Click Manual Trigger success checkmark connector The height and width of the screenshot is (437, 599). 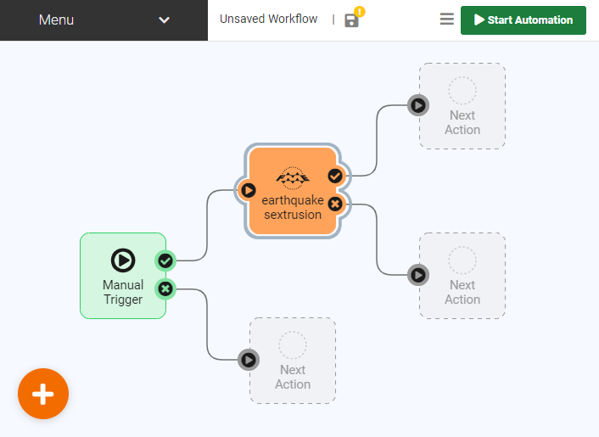[x=165, y=261]
